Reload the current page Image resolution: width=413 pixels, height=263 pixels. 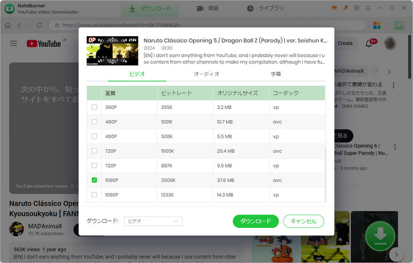tap(40, 25)
